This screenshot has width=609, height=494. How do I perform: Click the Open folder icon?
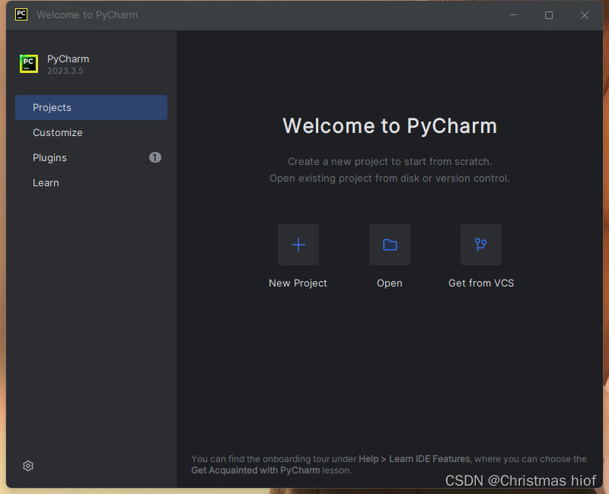tap(390, 245)
